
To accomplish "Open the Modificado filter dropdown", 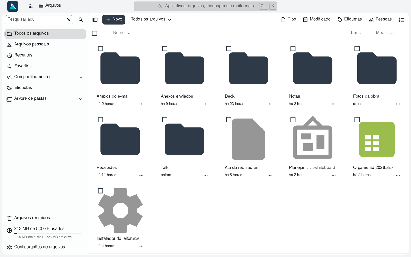I will (x=317, y=19).
